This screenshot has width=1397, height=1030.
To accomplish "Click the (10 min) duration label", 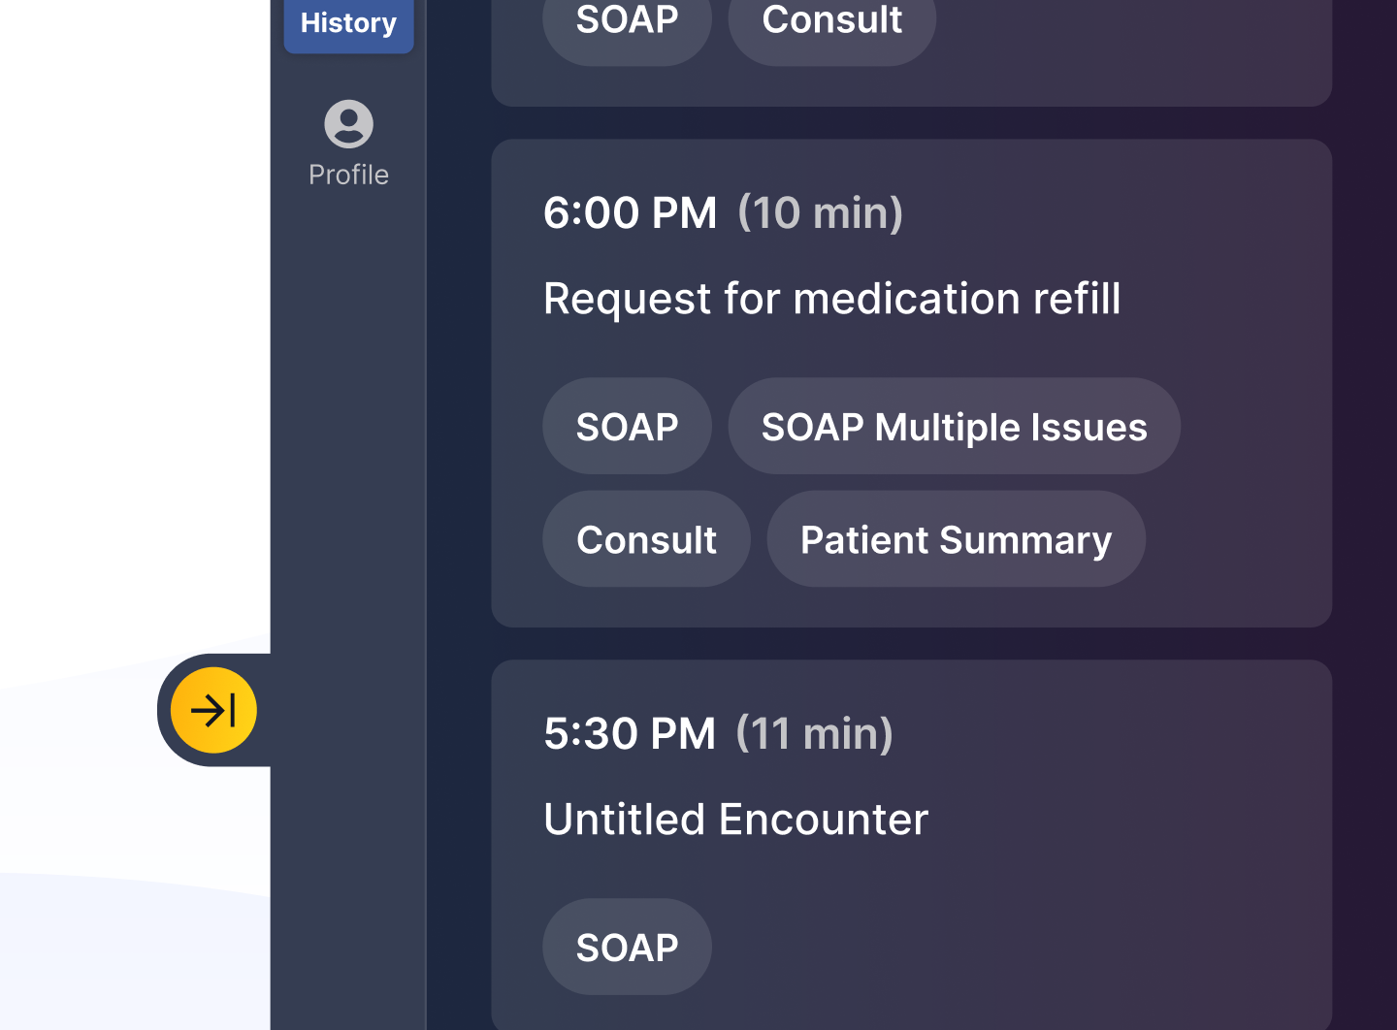I will click(820, 212).
